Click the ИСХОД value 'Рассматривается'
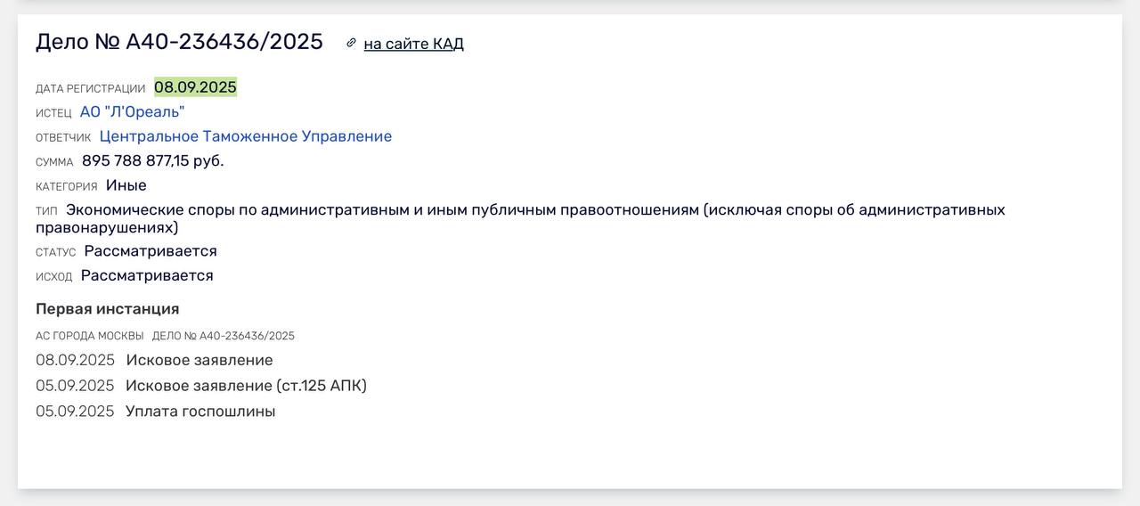Viewport: 1140px width, 506px height. (147, 275)
